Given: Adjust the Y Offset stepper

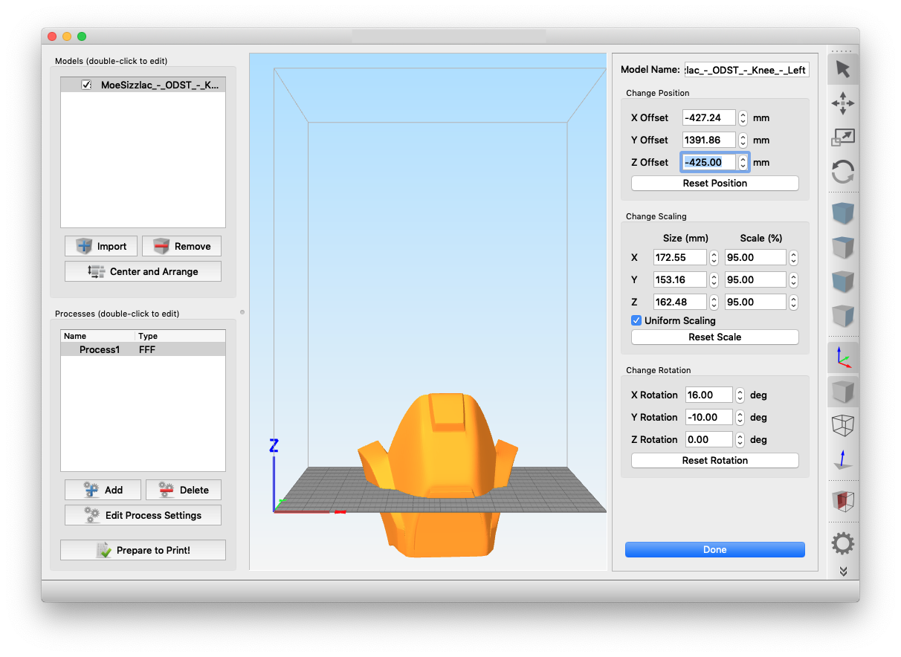Looking at the screenshot, I should (743, 140).
